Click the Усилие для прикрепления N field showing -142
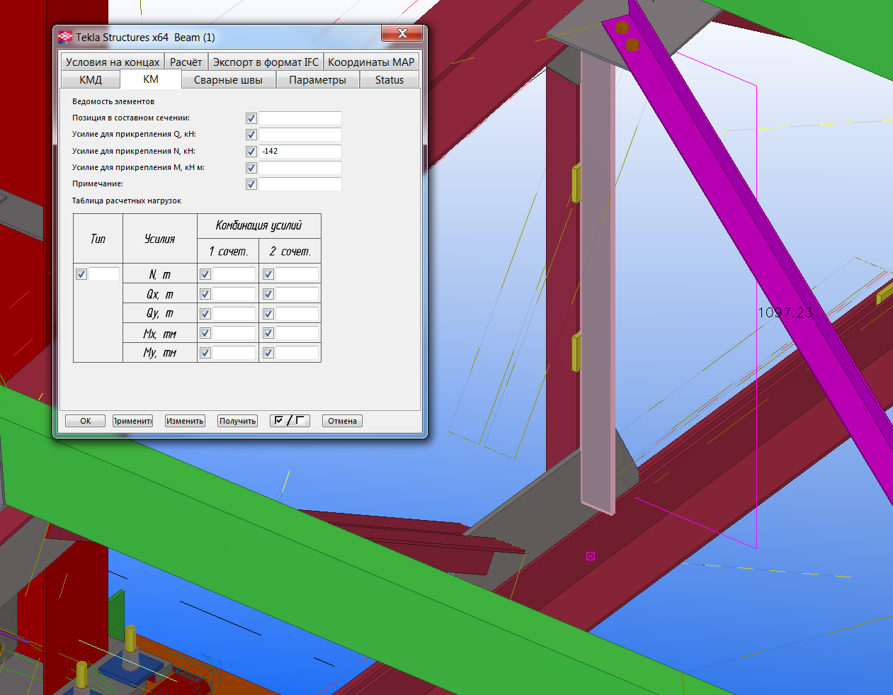 tap(300, 152)
